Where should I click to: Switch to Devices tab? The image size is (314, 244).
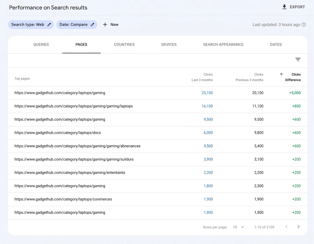coord(169,45)
